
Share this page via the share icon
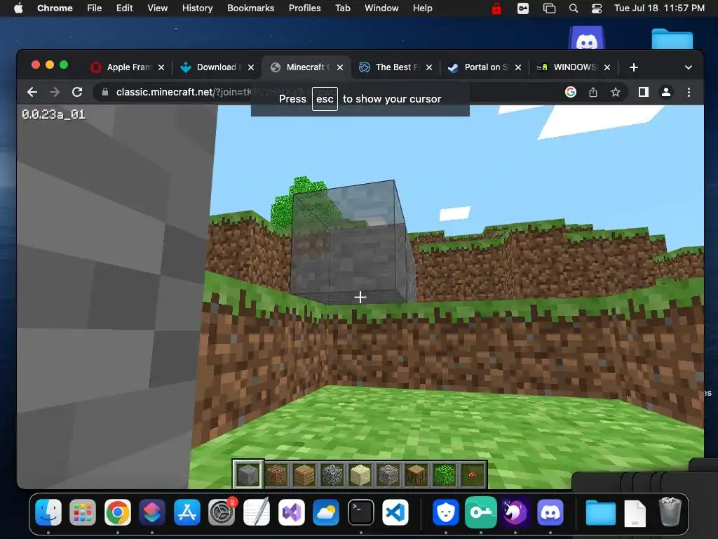(593, 92)
